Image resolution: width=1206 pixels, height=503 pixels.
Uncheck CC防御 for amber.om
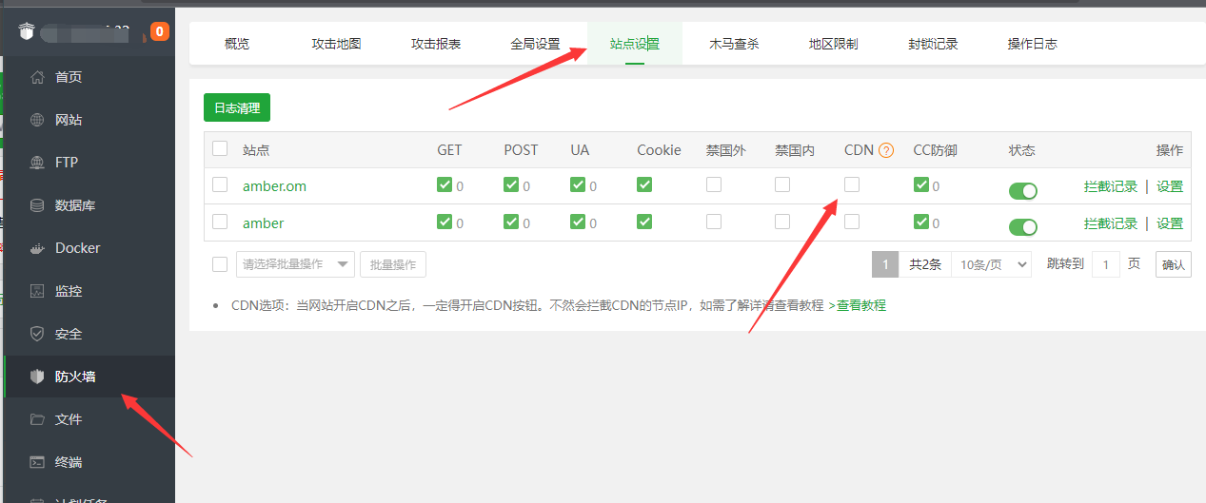tap(921, 184)
